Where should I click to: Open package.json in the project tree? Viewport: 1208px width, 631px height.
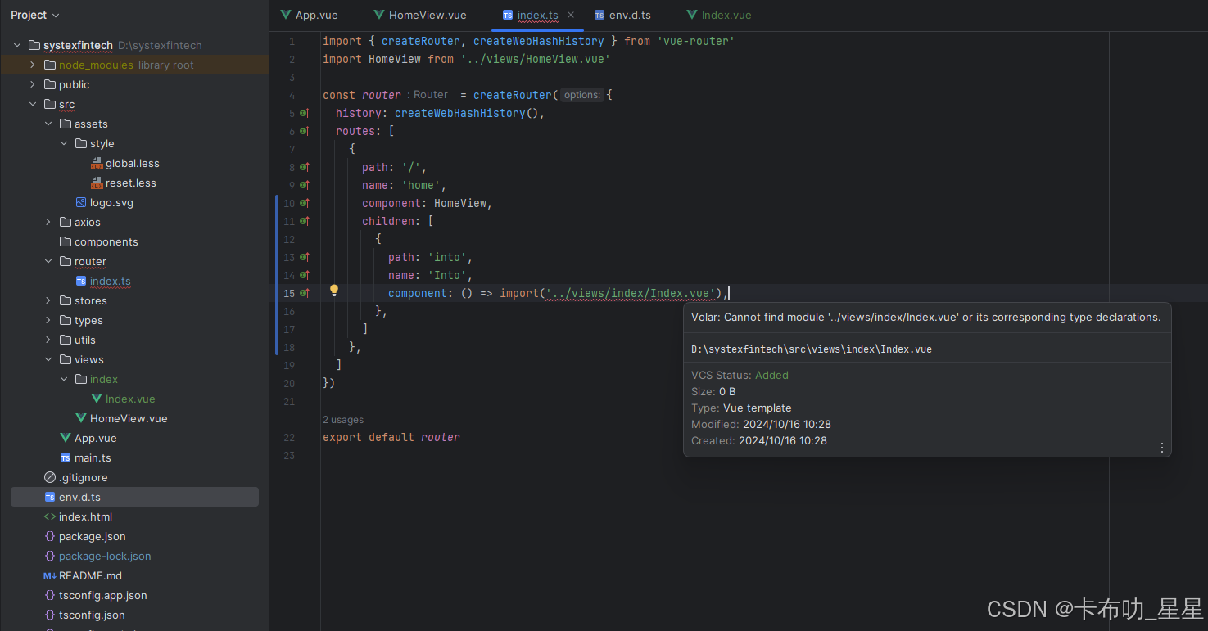tap(91, 536)
